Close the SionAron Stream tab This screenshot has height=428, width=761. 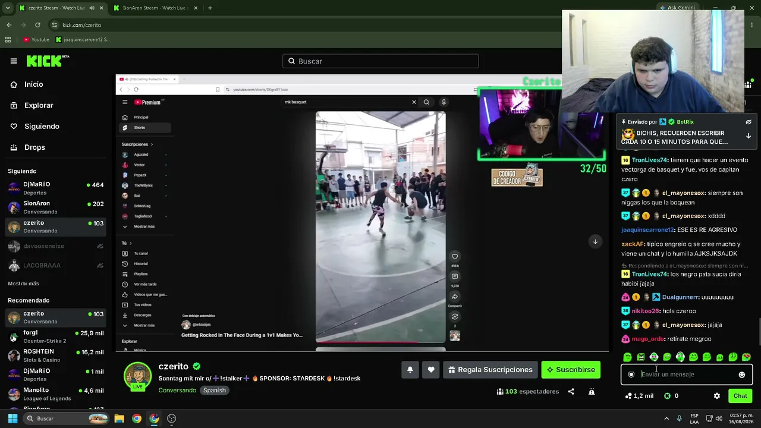pos(197,8)
